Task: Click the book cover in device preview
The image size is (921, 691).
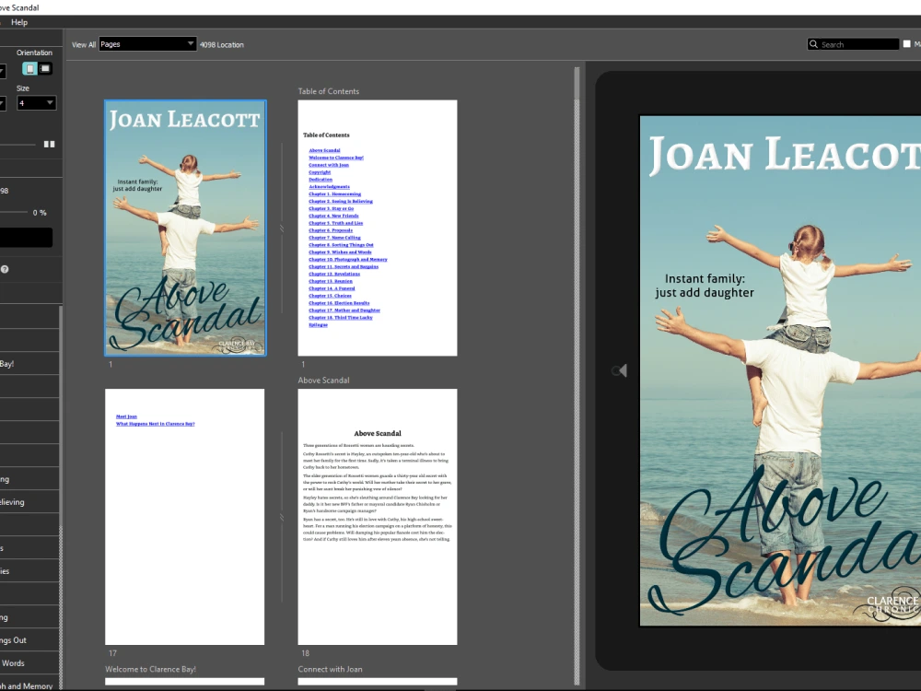Action: pyautogui.click(x=780, y=370)
